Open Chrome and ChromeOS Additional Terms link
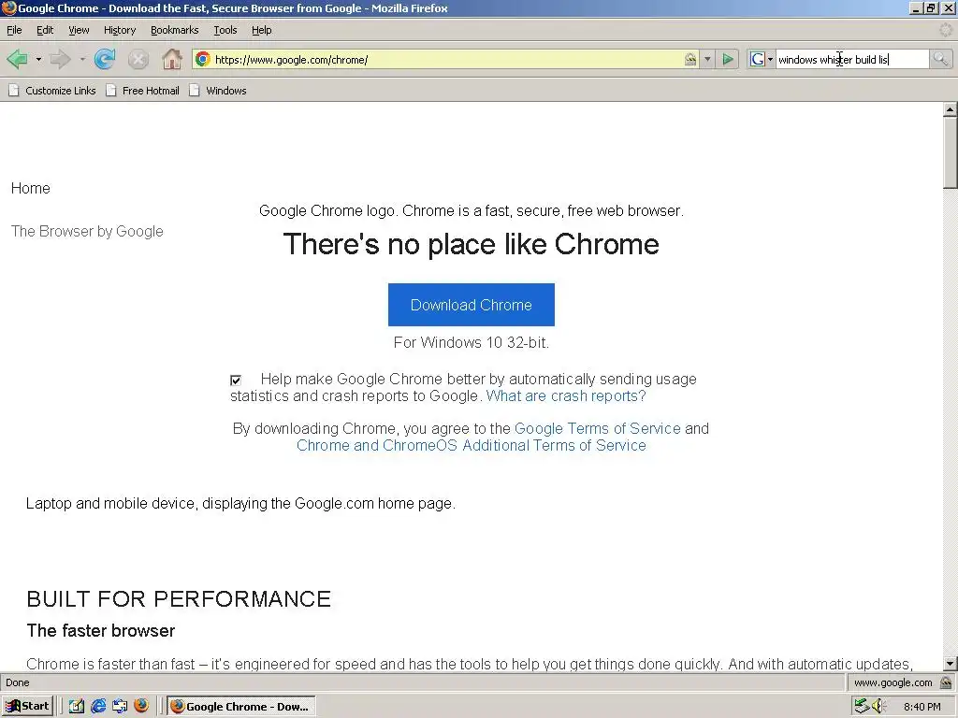This screenshot has width=958, height=718. [472, 446]
